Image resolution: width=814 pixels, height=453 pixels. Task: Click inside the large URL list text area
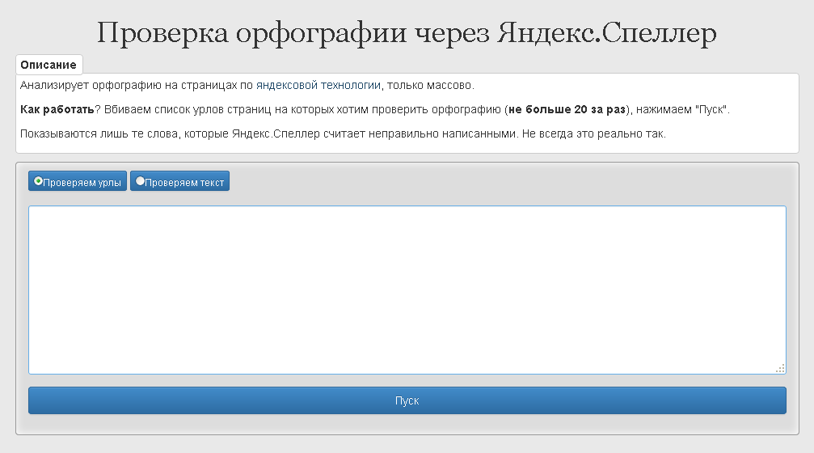pos(407,290)
